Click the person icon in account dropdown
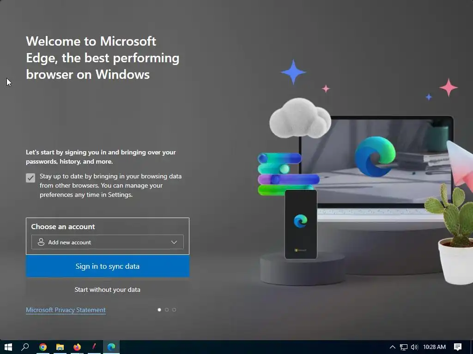Viewport: 473px width, 354px height. [41, 242]
